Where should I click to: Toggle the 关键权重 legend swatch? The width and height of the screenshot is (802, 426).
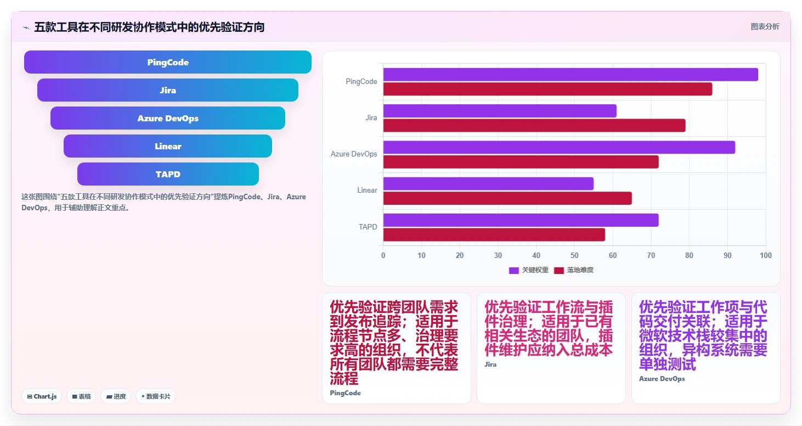[514, 270]
